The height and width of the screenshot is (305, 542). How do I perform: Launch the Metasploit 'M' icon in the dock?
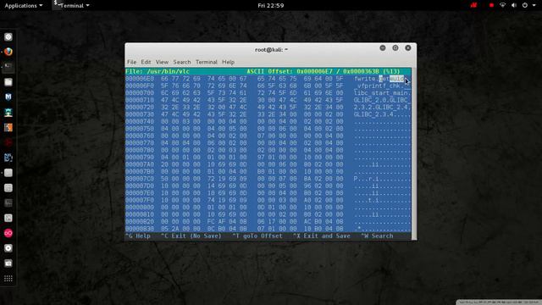[8, 97]
